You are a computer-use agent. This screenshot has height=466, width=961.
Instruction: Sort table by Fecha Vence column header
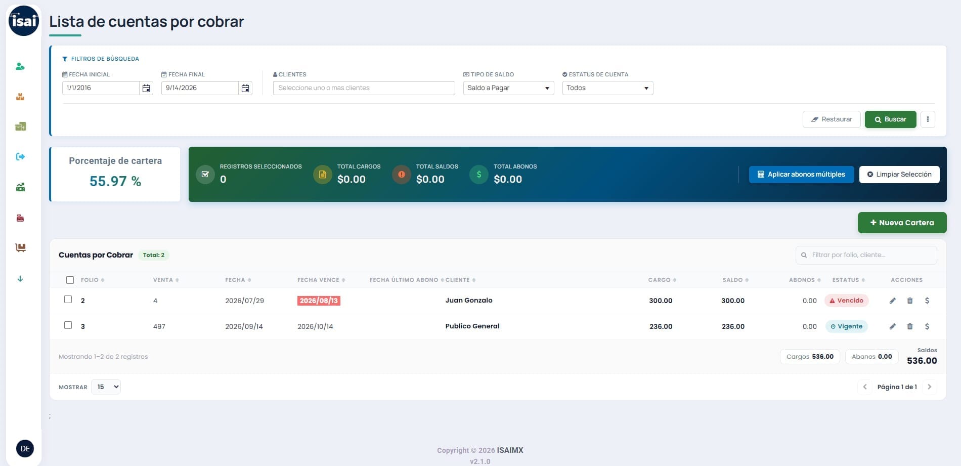pyautogui.click(x=321, y=280)
